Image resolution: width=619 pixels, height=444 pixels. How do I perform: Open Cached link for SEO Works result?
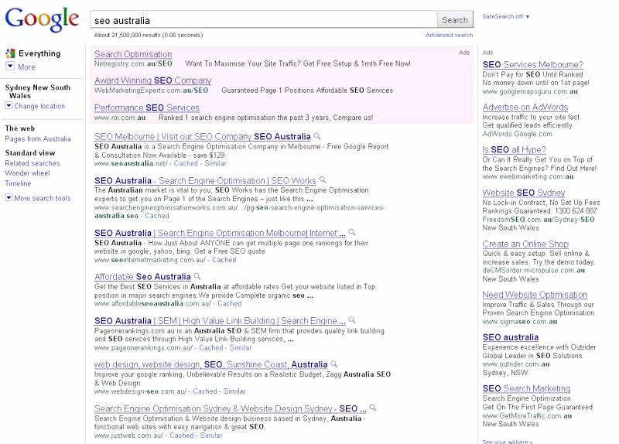pyautogui.click(x=157, y=216)
